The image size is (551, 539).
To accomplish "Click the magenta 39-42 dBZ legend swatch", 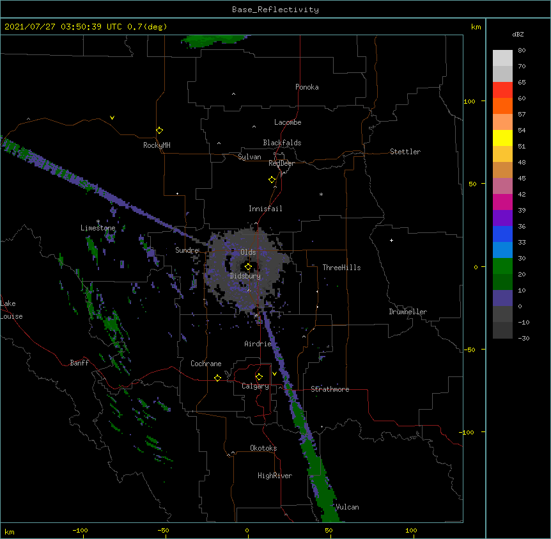I will pyautogui.click(x=502, y=202).
